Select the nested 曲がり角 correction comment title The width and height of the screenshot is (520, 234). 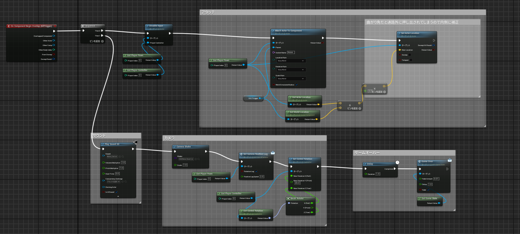[413, 22]
